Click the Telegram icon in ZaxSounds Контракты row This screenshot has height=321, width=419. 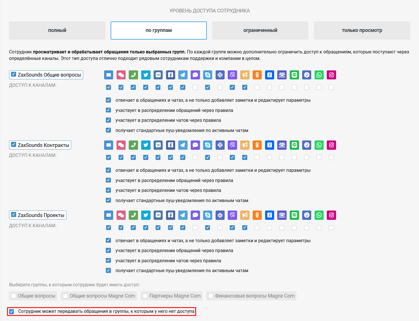(x=183, y=145)
